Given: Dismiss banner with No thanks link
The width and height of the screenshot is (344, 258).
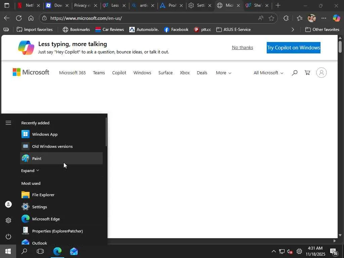Looking at the screenshot, I should click(243, 48).
